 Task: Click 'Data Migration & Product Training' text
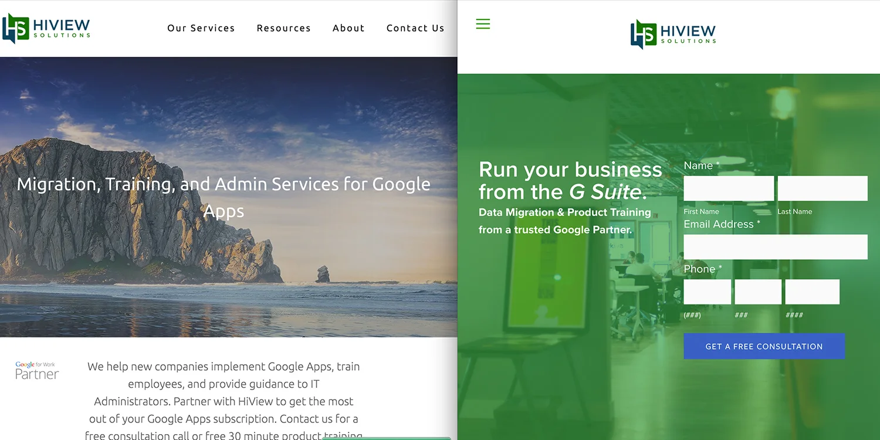point(565,212)
